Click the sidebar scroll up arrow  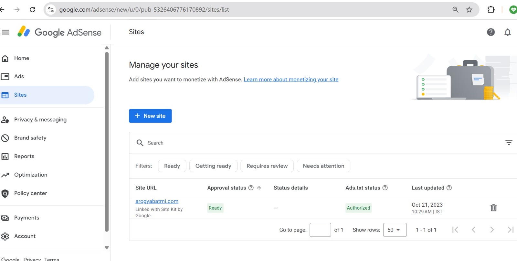pos(107,48)
